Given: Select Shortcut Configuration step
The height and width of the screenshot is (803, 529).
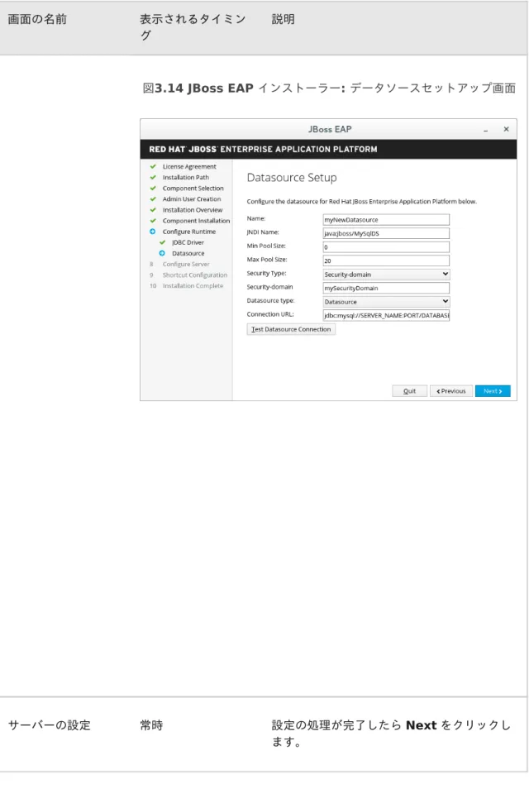Looking at the screenshot, I should coord(195,275).
